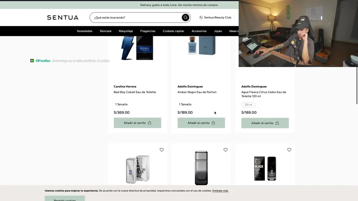358x201 pixels.
Task: Click the ¿Qué estás buscando? search field
Action: (x=137, y=18)
